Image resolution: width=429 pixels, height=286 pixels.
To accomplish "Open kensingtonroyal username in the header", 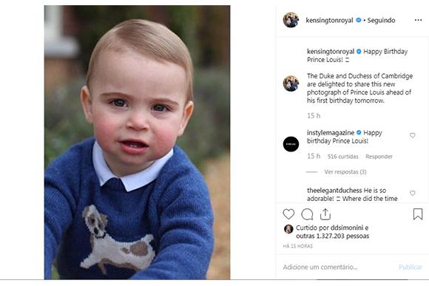I will pos(329,20).
